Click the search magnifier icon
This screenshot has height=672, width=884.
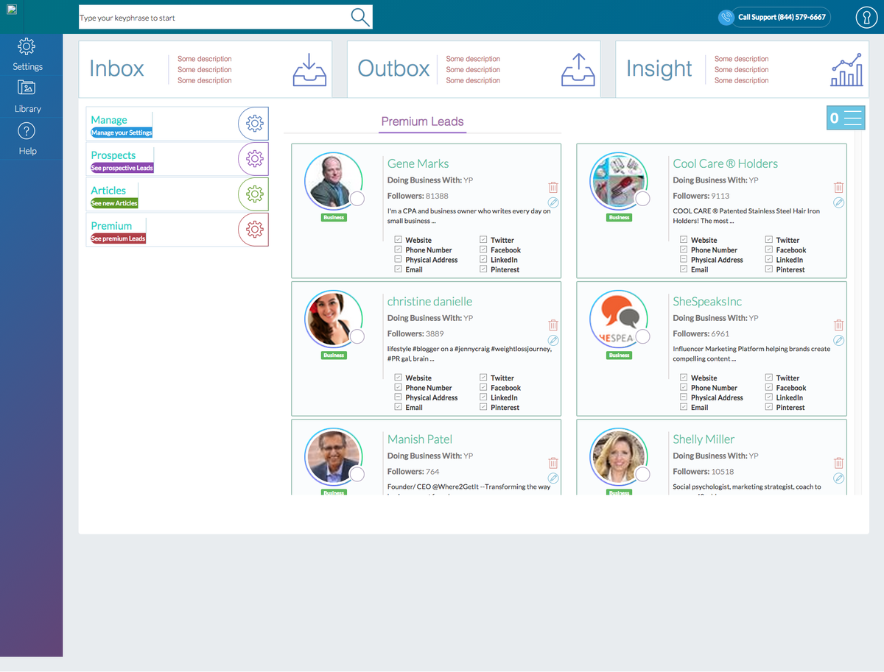click(360, 17)
